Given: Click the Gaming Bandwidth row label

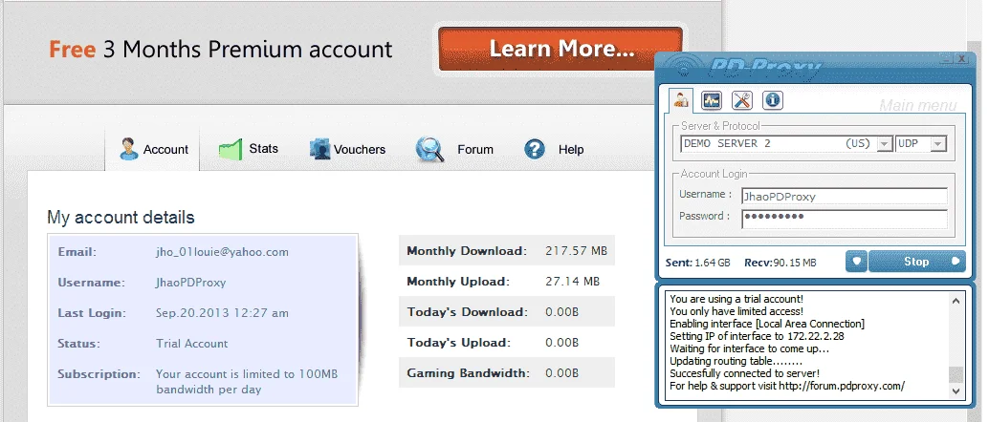Looking at the screenshot, I should pos(468,373).
